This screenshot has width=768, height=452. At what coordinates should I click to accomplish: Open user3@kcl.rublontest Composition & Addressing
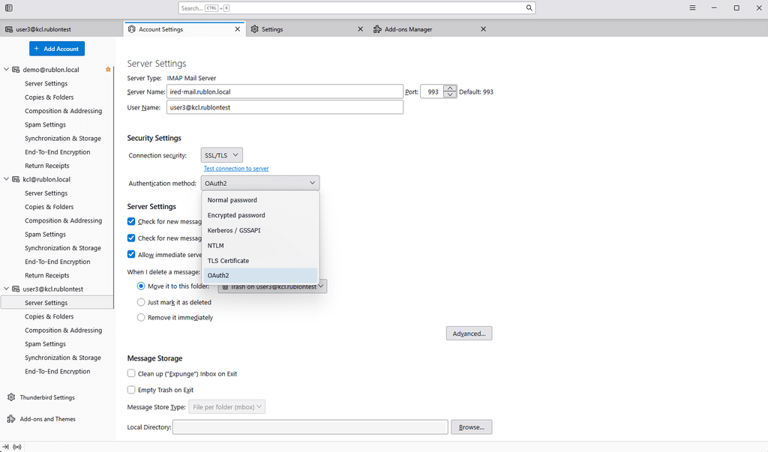coord(63,330)
